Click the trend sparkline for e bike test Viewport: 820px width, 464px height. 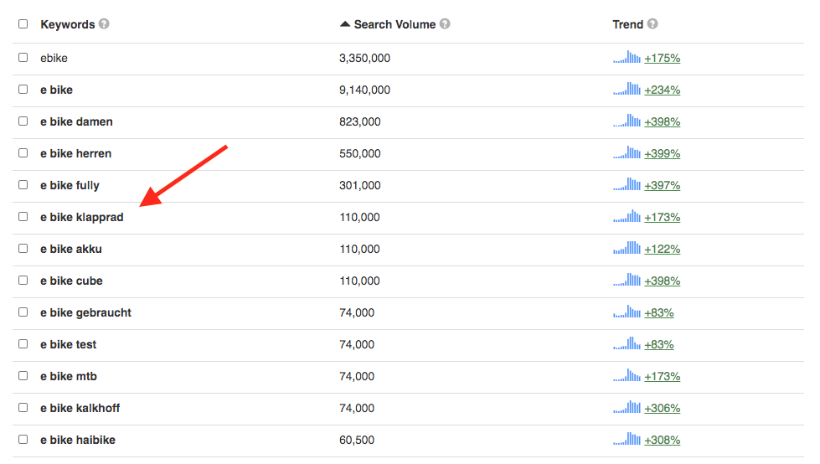[627, 344]
